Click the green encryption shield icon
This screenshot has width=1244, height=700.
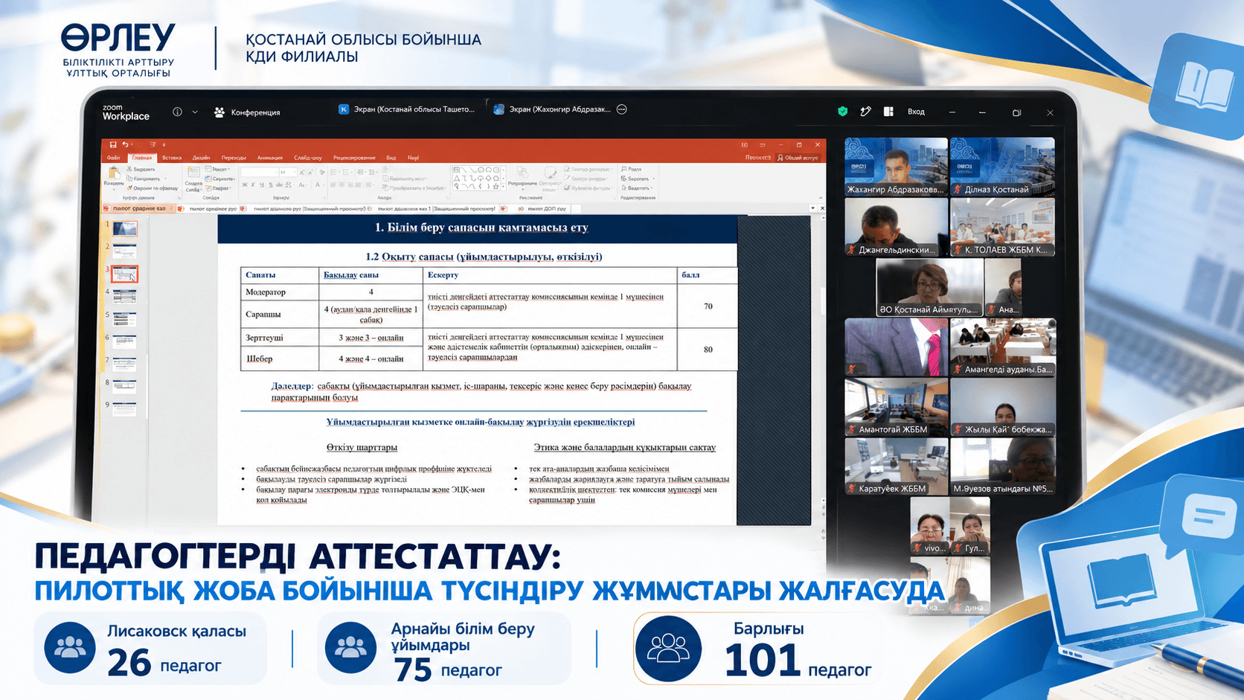click(x=843, y=112)
